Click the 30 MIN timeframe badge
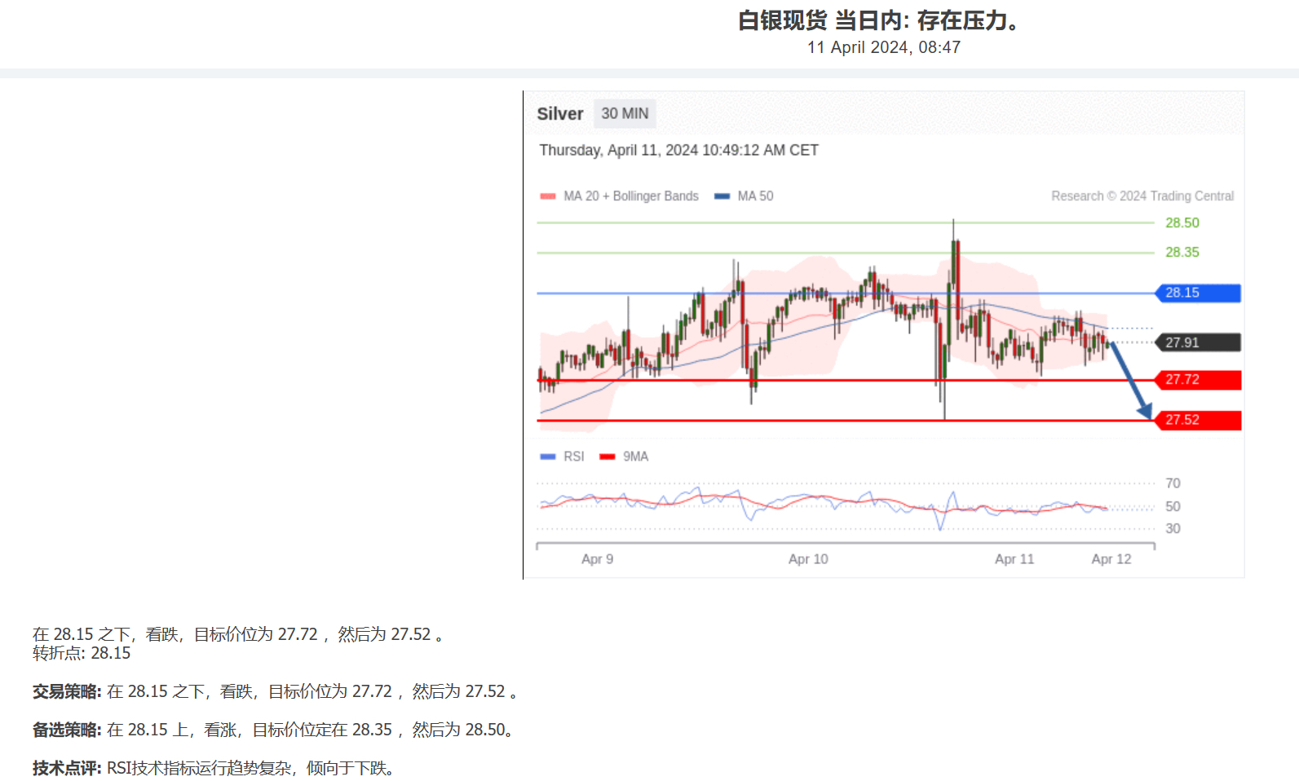1299x781 pixels. [x=625, y=114]
